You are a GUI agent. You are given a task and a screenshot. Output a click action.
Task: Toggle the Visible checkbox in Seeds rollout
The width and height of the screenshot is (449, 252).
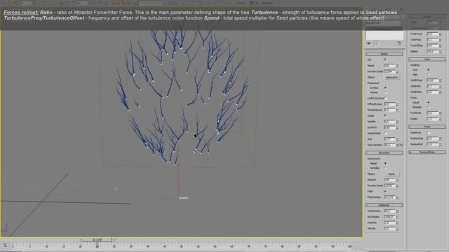[385, 115]
